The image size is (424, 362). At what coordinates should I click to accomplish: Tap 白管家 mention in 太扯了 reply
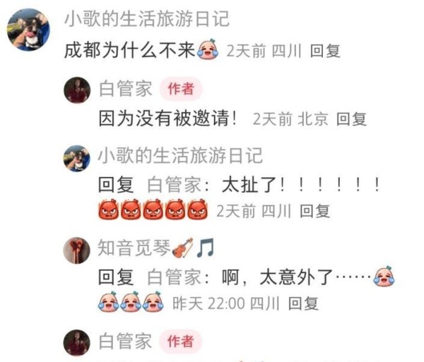(175, 185)
